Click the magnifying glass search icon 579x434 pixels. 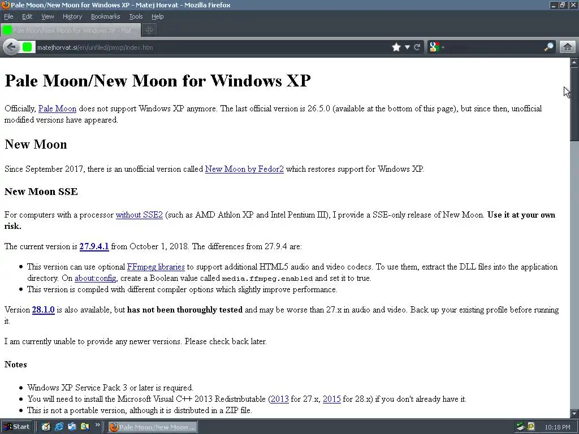(548, 47)
